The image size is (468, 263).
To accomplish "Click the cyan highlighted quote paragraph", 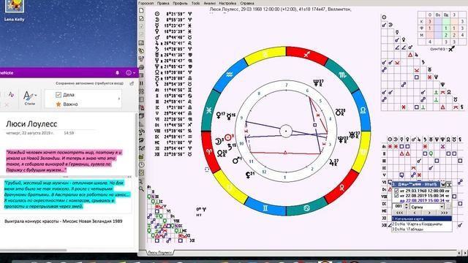I will pos(67,194).
